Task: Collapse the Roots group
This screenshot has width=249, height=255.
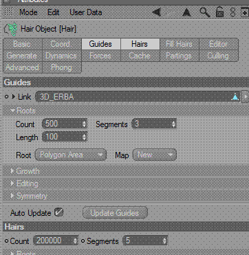Action: [13, 111]
